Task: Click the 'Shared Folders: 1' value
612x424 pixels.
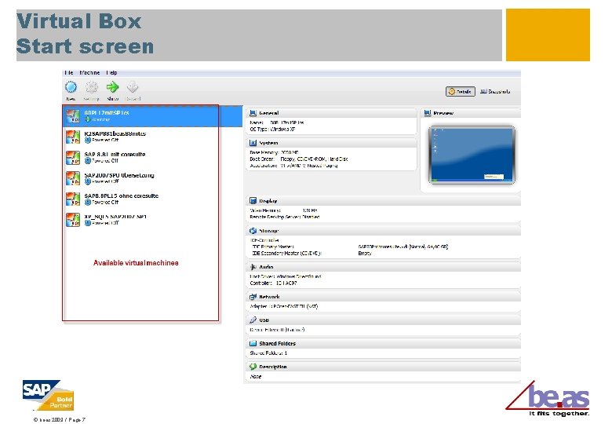Action: (x=268, y=353)
